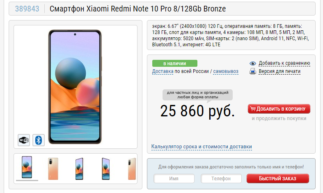Open Версия для печати link
Viewport: 323px width, 193px height.
click(x=279, y=71)
